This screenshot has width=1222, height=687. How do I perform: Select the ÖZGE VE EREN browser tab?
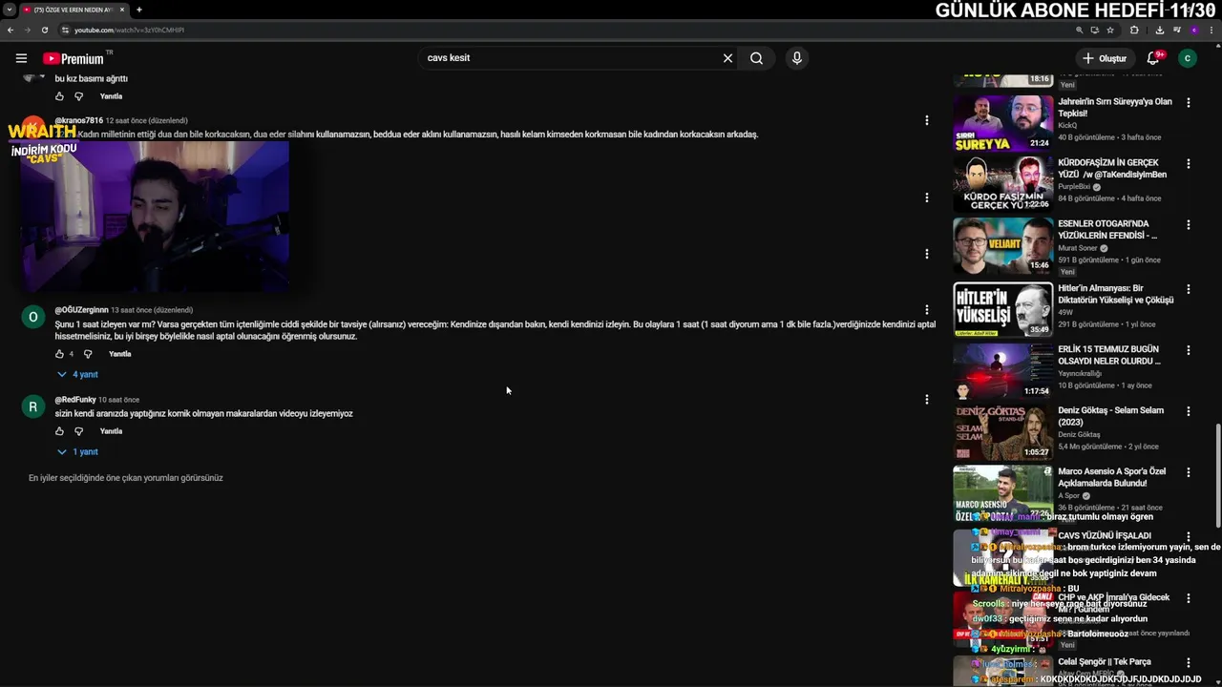pyautogui.click(x=73, y=10)
